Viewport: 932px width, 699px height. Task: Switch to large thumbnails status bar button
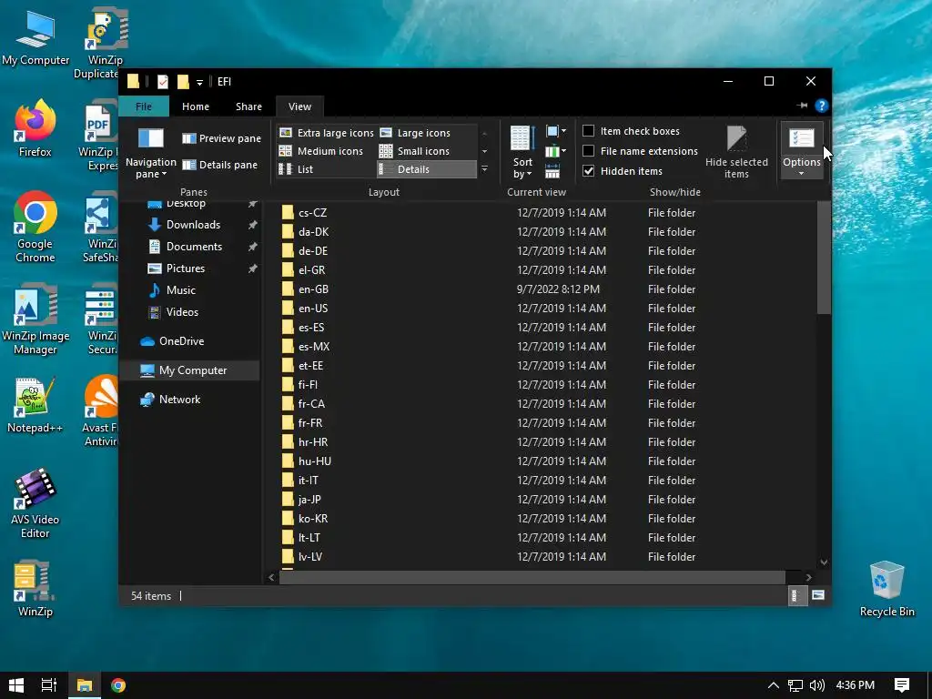pos(818,595)
